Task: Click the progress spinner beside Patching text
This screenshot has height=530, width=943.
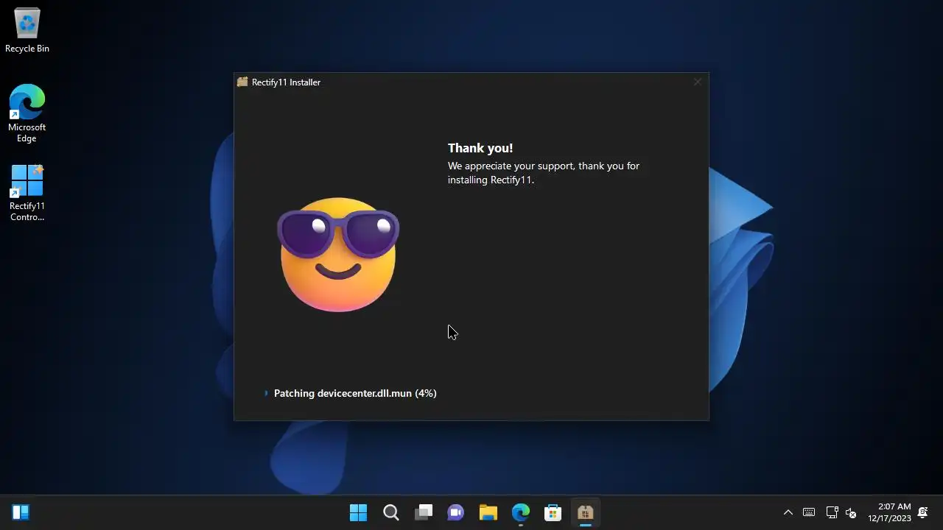Action: pos(266,393)
